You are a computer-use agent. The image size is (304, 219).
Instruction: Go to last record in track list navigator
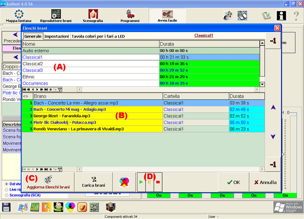coord(46,169)
